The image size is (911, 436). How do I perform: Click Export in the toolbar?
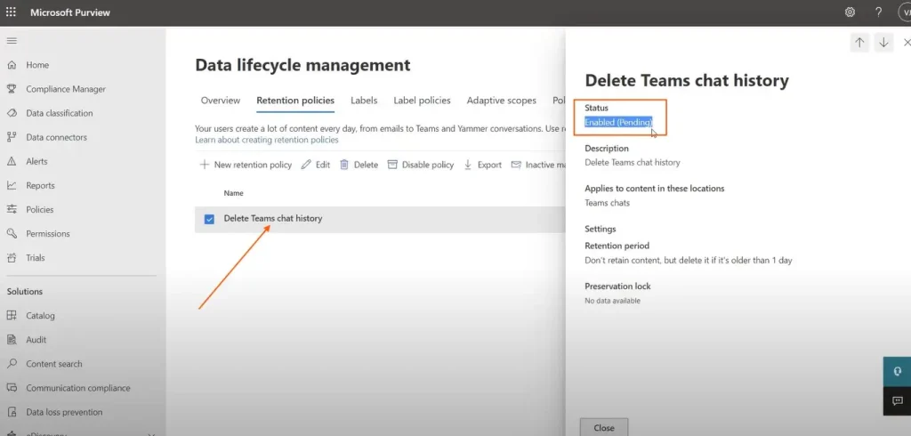click(483, 166)
